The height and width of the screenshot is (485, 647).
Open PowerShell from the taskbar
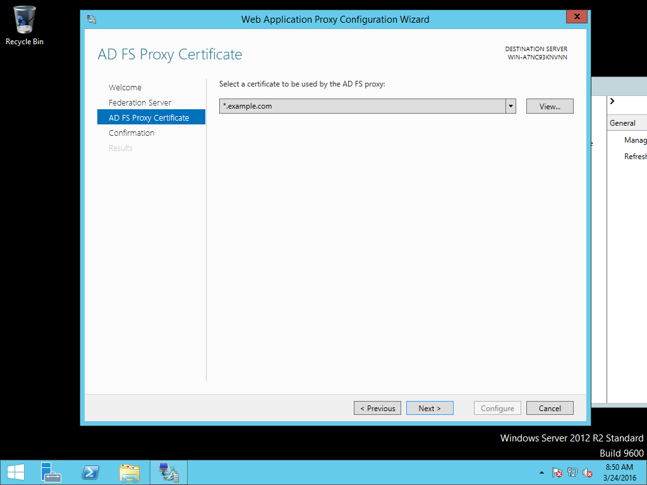(x=90, y=472)
